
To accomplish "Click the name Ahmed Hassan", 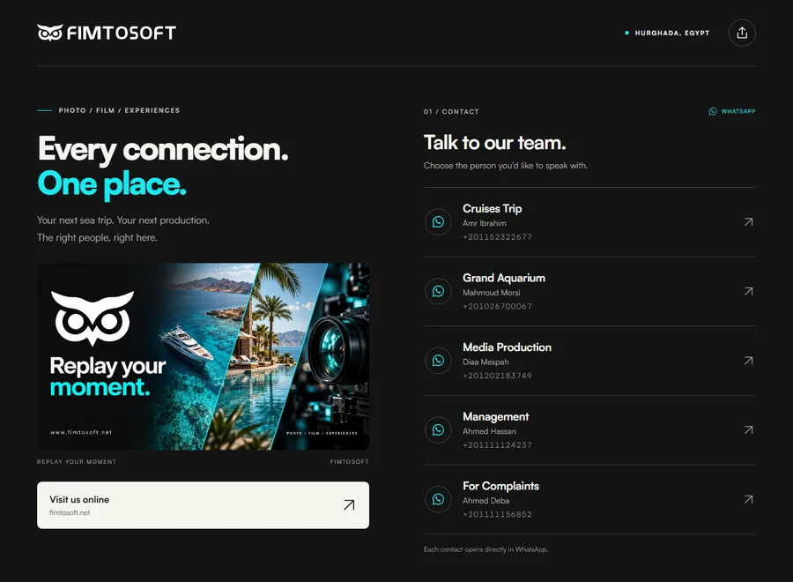I will pyautogui.click(x=489, y=431).
